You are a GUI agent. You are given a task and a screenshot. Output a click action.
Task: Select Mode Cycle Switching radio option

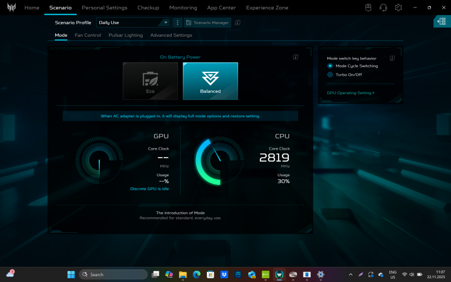pyautogui.click(x=330, y=66)
